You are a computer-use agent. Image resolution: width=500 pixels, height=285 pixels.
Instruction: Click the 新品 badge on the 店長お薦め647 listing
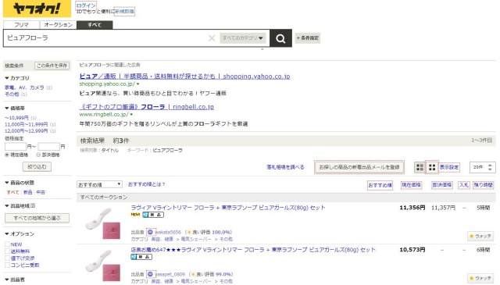coord(141,257)
